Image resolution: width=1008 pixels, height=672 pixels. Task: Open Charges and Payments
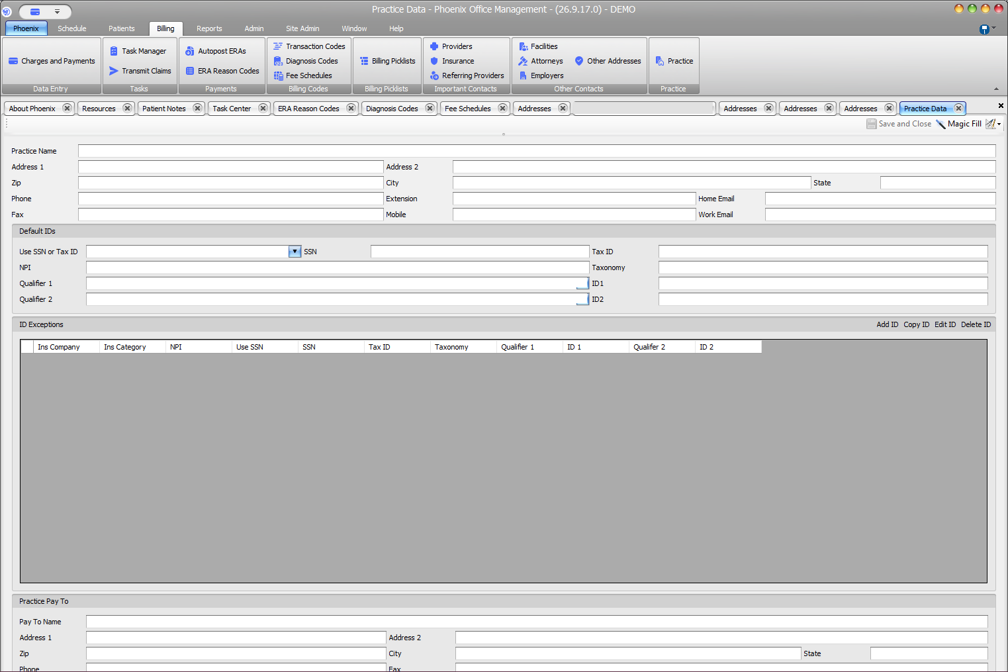pos(52,61)
